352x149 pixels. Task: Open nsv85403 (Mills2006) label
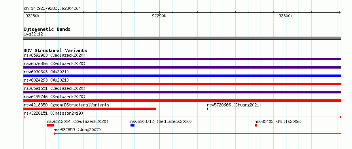click(x=278, y=121)
